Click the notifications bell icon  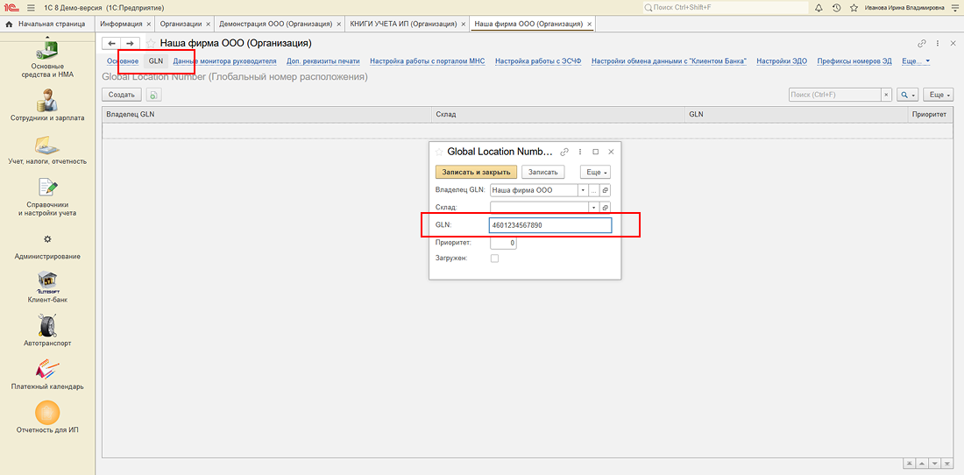(819, 7)
